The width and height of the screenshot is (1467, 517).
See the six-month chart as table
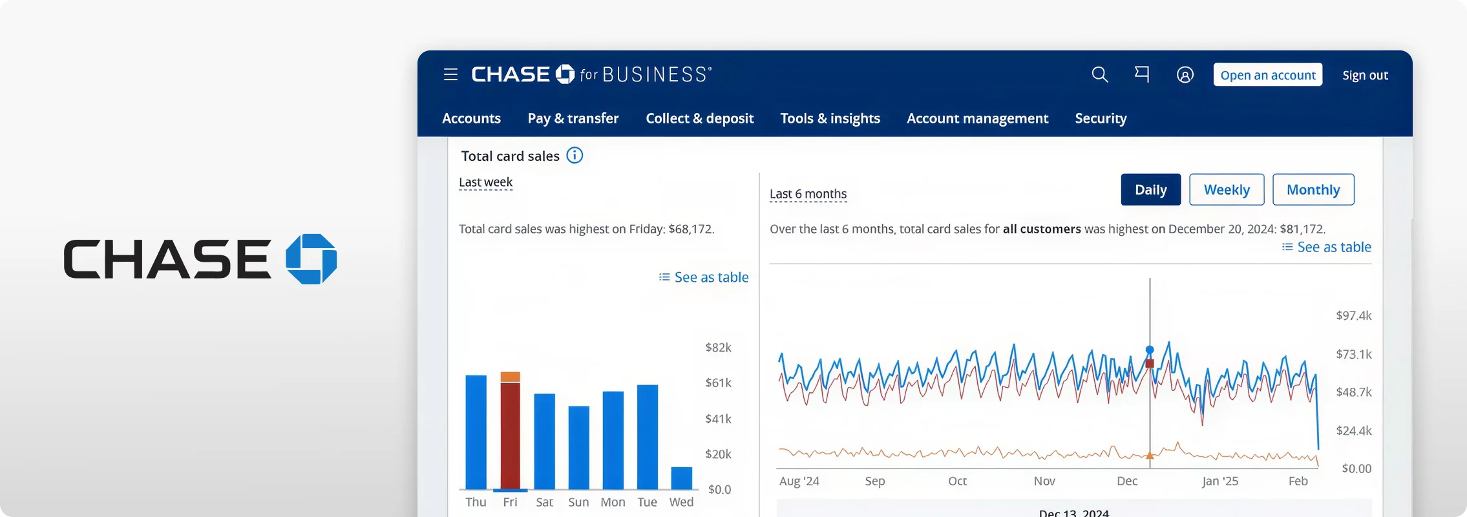[1327, 247]
